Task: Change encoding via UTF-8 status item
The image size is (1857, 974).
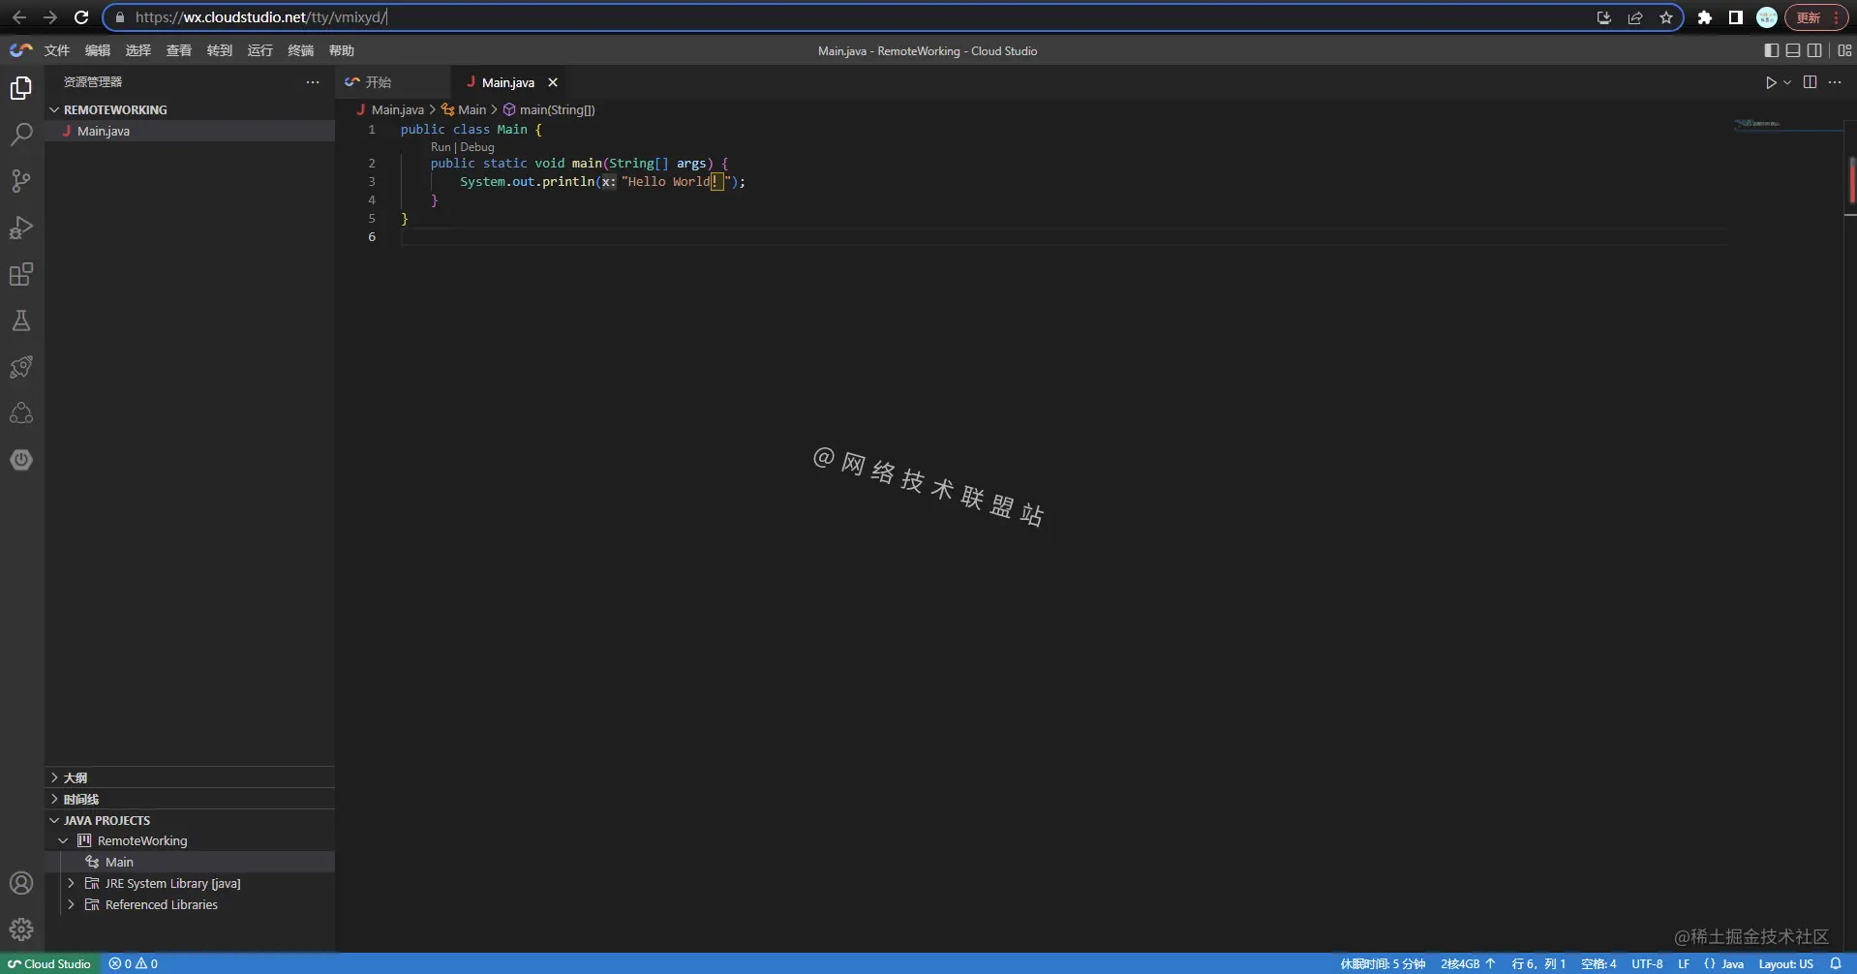Action: click(1647, 964)
